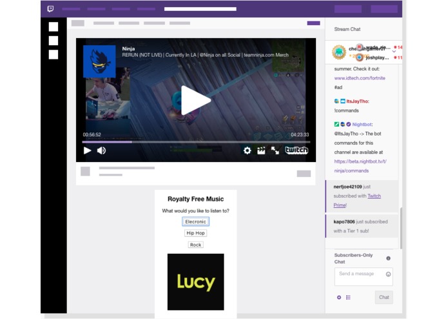
Task: Click the Subscribers-Only Chat info icon
Action: click(x=388, y=258)
